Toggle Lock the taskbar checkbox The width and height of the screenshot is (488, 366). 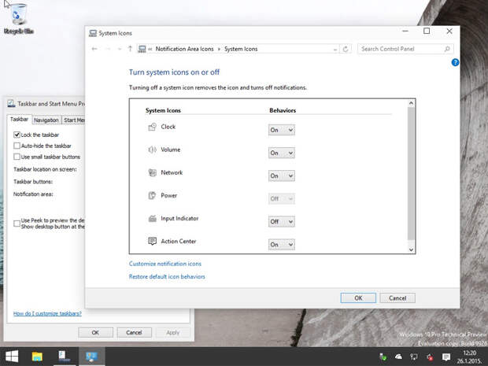[x=17, y=135]
